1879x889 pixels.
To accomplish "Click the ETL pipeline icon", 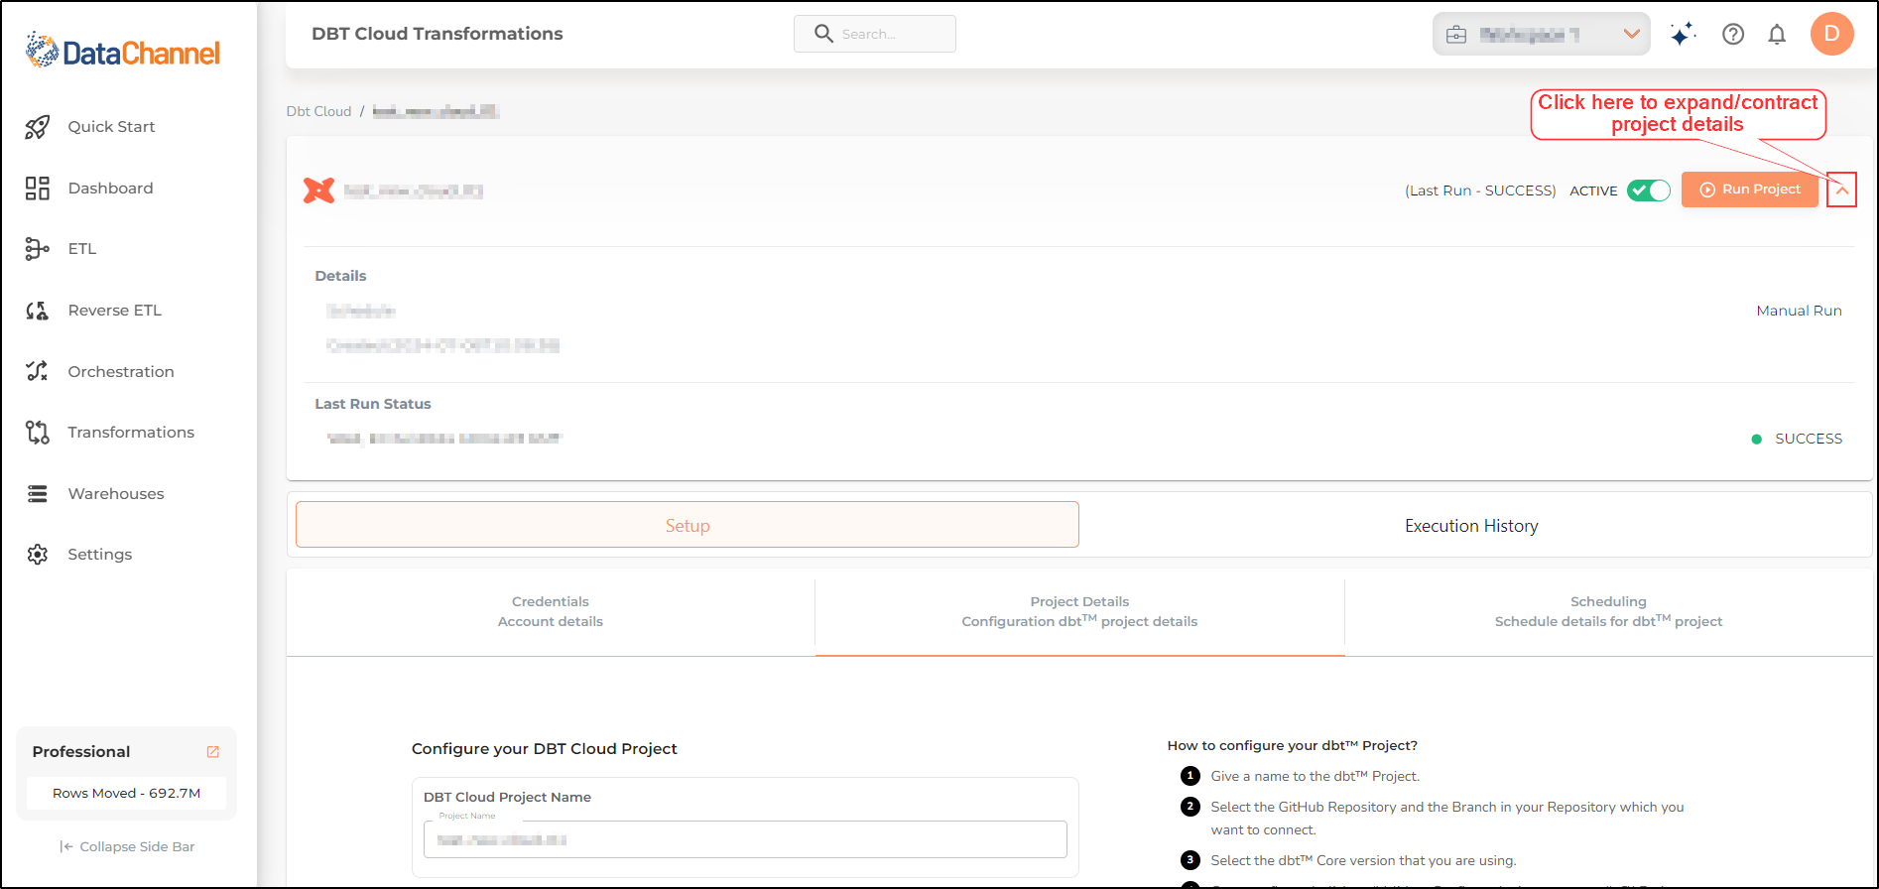I will click(38, 249).
